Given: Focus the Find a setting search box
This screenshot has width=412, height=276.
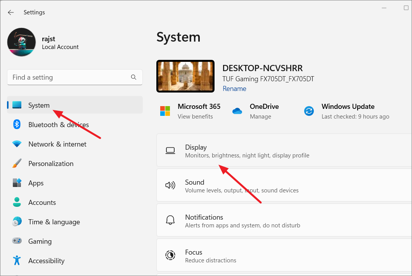Looking at the screenshot, I should [74, 77].
